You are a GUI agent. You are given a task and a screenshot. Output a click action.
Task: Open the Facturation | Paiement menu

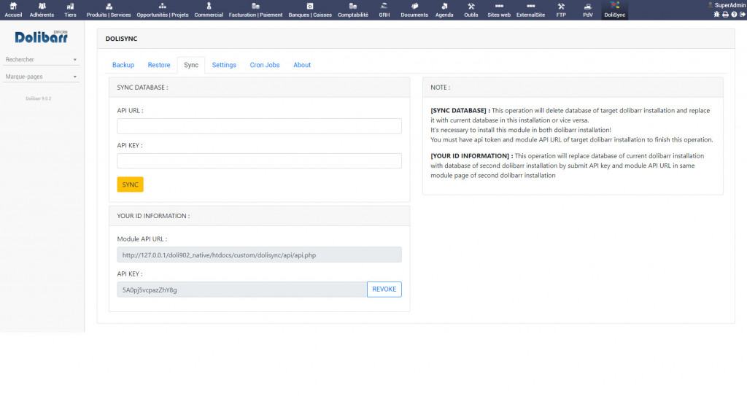pyautogui.click(x=255, y=10)
